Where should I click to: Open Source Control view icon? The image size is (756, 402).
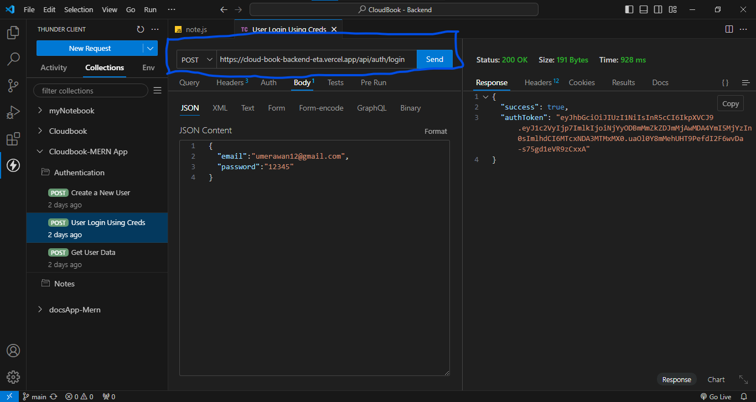click(13, 85)
